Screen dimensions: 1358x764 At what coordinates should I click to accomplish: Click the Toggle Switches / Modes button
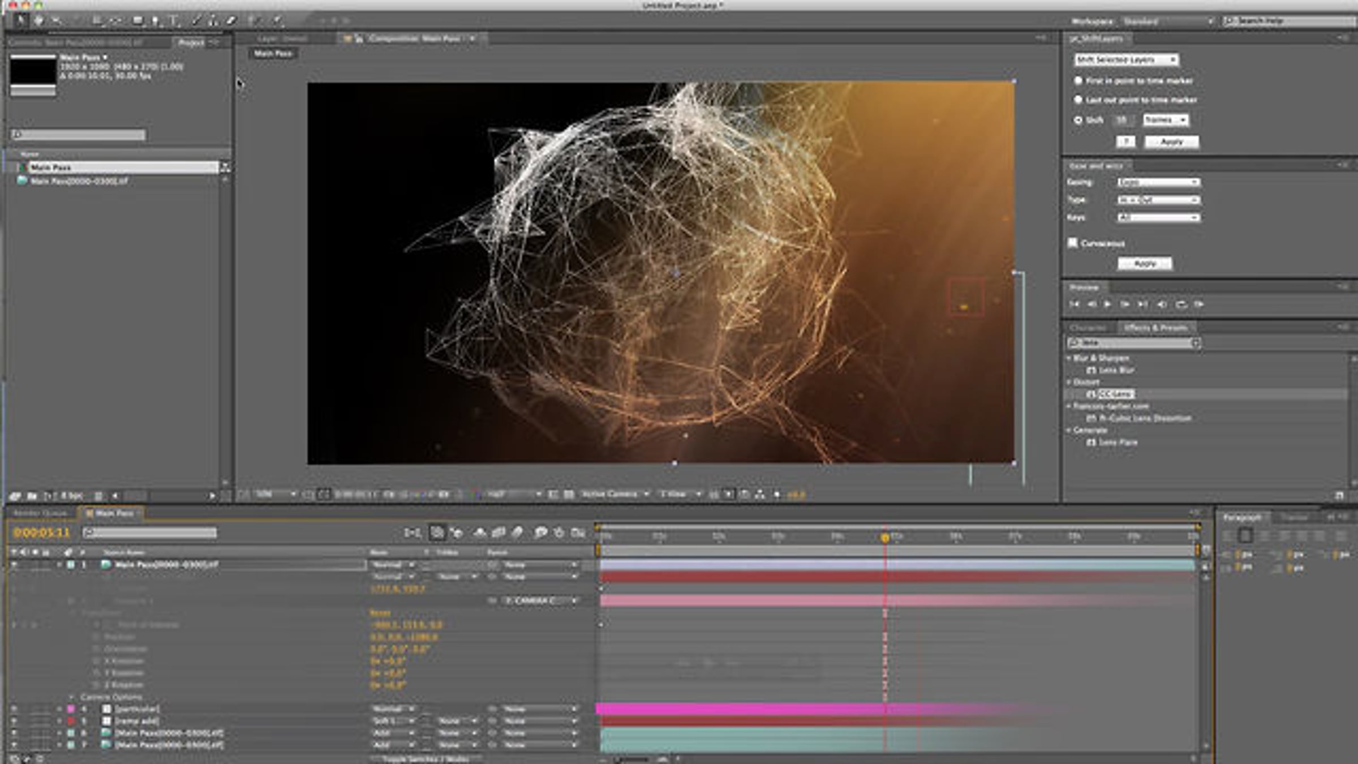click(426, 759)
